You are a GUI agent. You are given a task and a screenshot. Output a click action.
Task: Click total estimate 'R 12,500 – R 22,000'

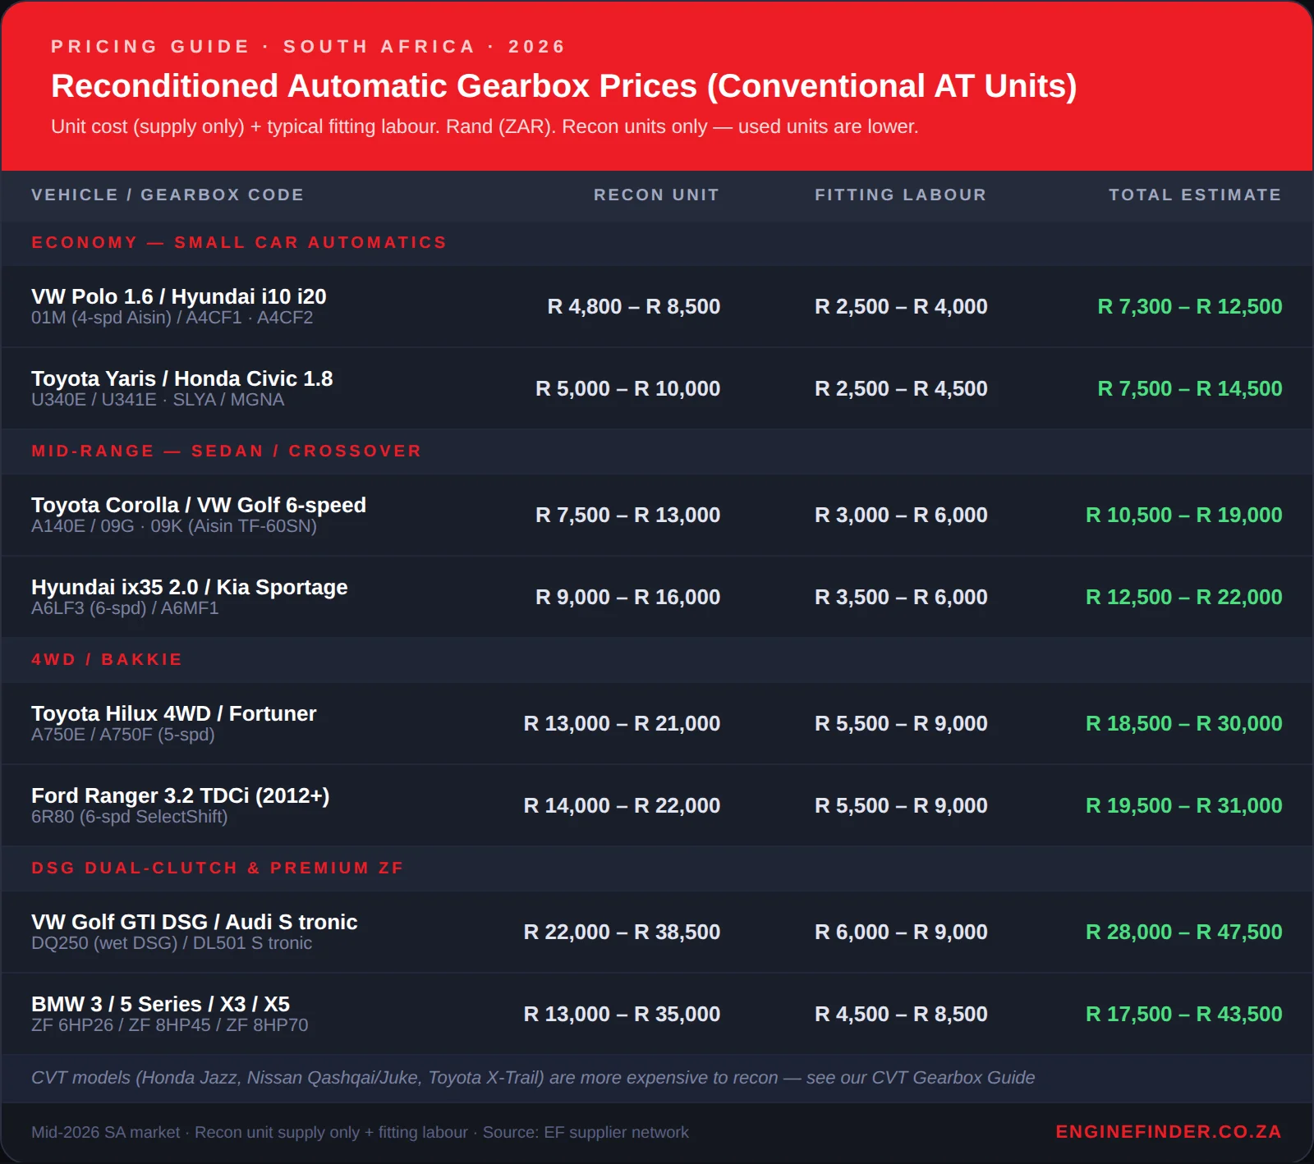(1184, 597)
